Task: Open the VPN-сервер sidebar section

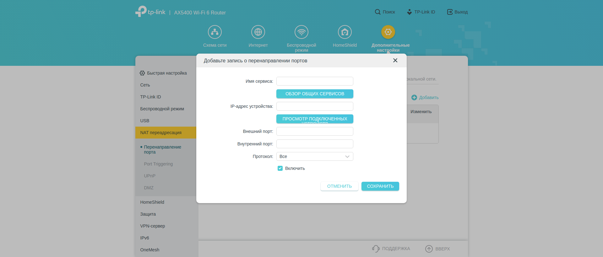Action: 153,226
